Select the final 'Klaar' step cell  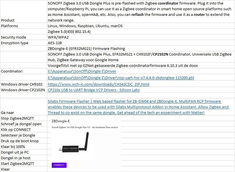click(23, 169)
